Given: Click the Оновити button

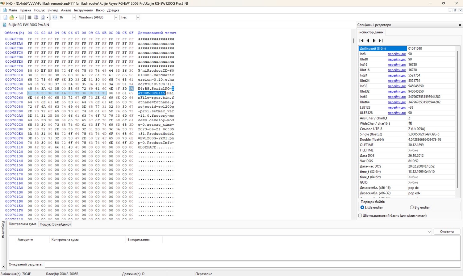Looking at the screenshot, I should click(x=447, y=232).
